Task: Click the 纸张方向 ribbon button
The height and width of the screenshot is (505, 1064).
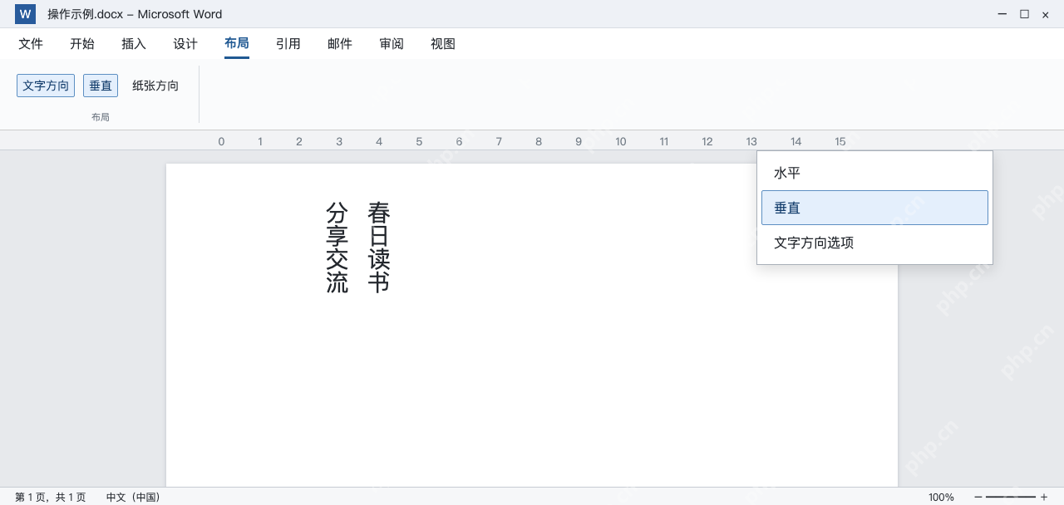Action: point(155,86)
